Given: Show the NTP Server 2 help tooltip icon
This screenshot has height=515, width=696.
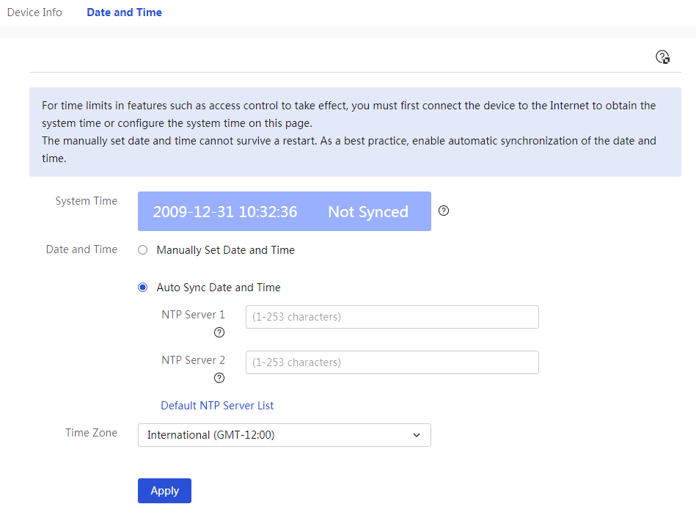Looking at the screenshot, I should click(219, 378).
